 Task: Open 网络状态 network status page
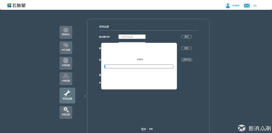(x=66, y=32)
